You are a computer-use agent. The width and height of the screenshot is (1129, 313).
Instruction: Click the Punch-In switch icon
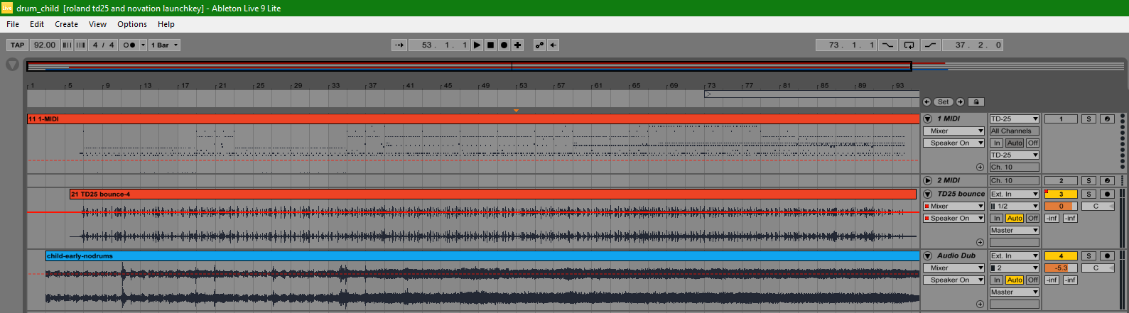888,45
